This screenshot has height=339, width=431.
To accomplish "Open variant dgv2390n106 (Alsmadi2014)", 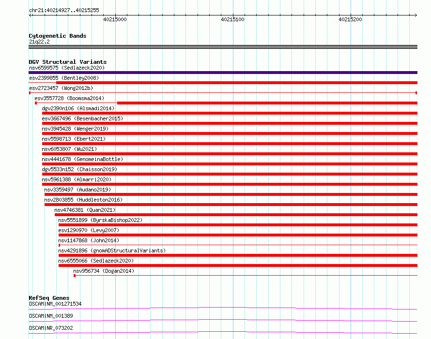I will 78,108.
